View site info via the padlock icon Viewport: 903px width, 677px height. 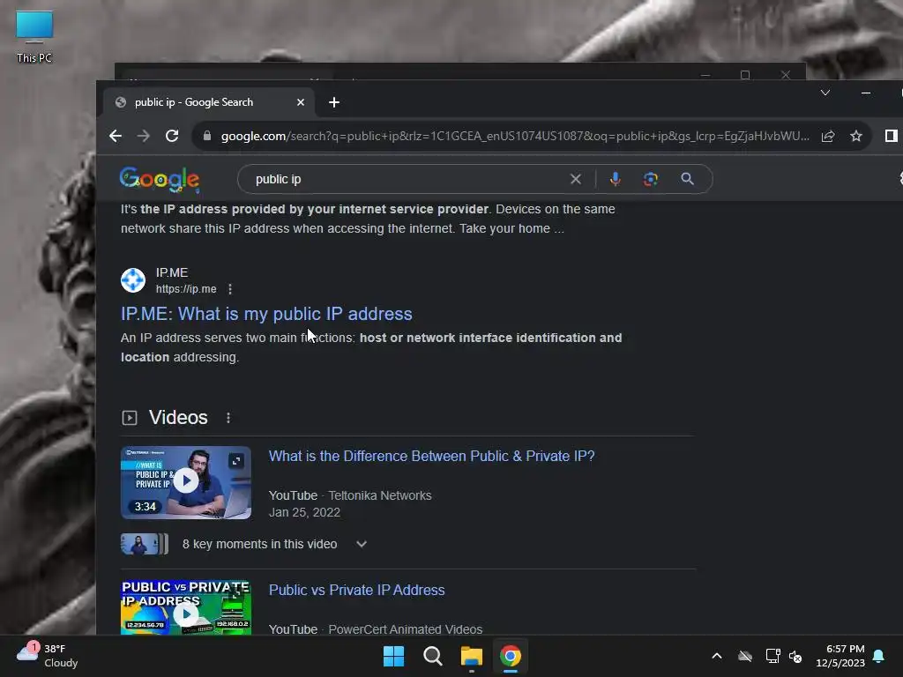[207, 136]
